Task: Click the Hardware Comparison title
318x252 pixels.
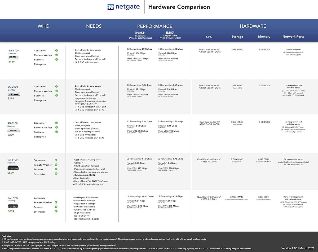Action: 179,7
